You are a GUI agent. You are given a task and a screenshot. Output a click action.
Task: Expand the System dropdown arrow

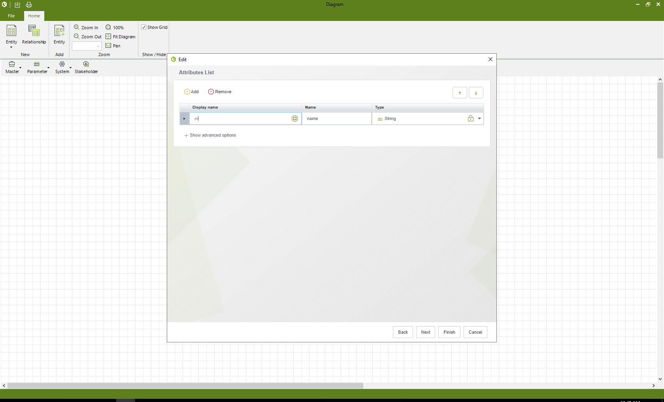pos(70,68)
